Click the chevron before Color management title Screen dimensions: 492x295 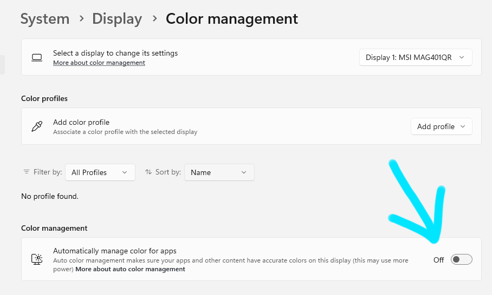154,18
